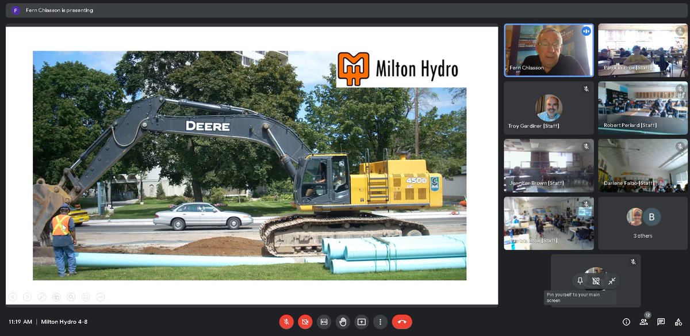Open more options three-dot menu
690x336 pixels.
380,322
